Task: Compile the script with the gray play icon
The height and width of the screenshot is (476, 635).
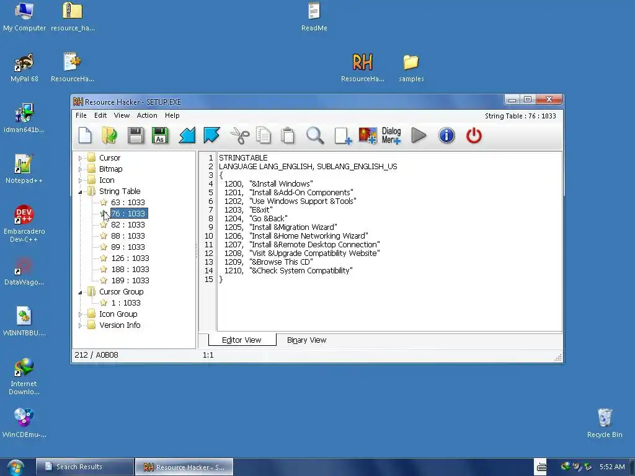Action: pyautogui.click(x=419, y=135)
